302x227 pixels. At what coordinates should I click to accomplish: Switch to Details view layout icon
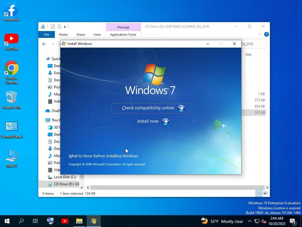click(259, 193)
